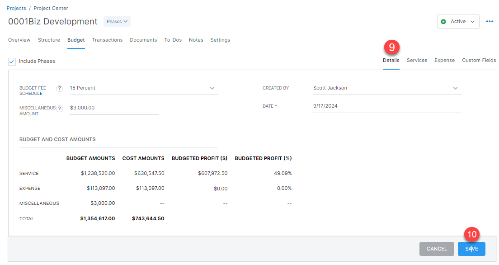Follow the Project Center breadcrumb link
The image size is (499, 265).
point(51,8)
